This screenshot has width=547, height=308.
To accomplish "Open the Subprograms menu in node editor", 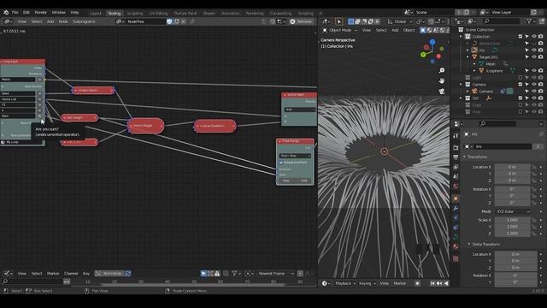I will point(84,21).
